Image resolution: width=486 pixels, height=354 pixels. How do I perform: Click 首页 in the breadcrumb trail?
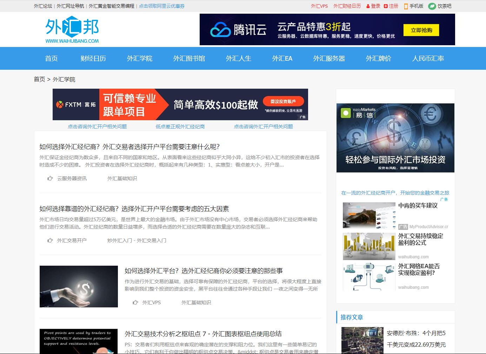pyautogui.click(x=39, y=80)
